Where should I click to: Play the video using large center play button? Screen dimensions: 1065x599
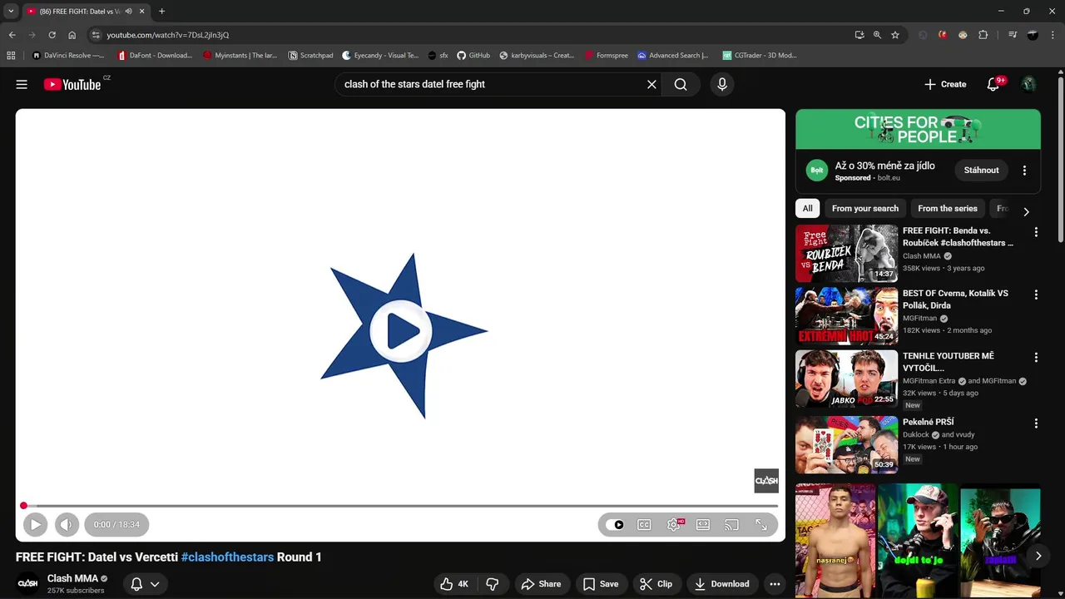402,331
